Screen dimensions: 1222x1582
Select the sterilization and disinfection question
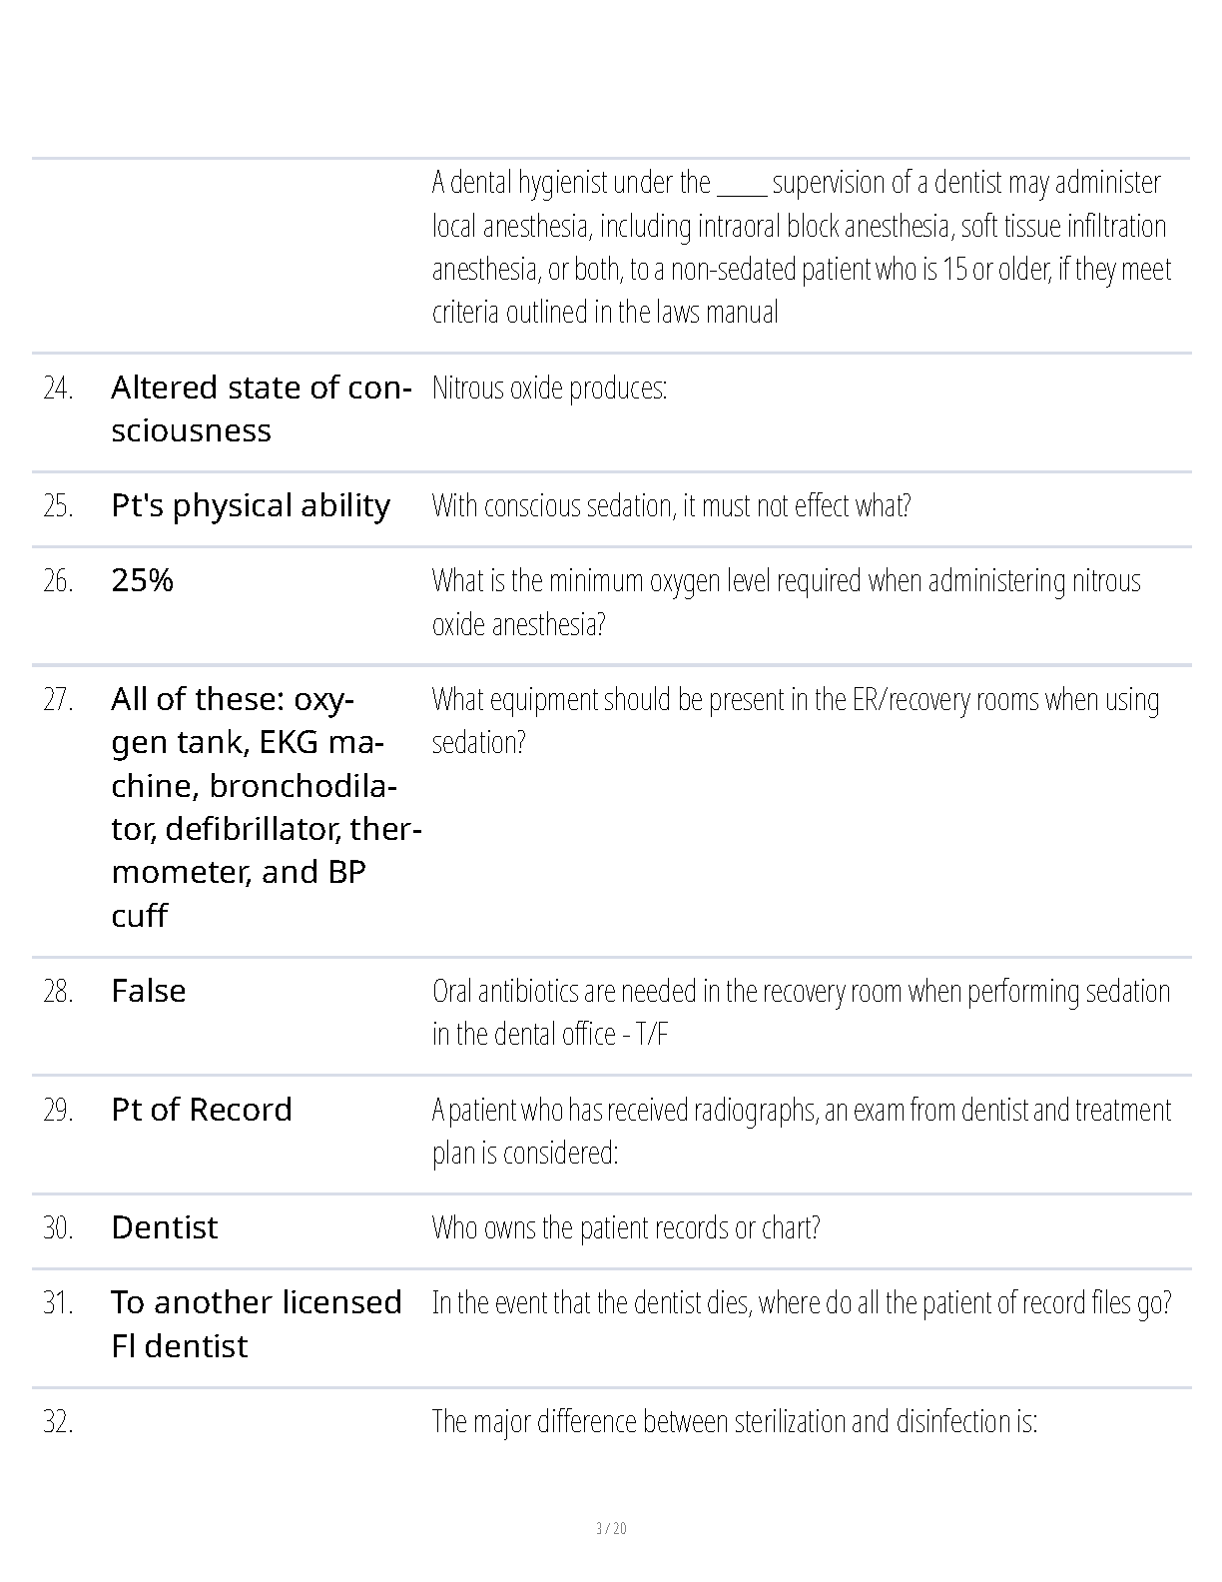pyautogui.click(x=735, y=1421)
